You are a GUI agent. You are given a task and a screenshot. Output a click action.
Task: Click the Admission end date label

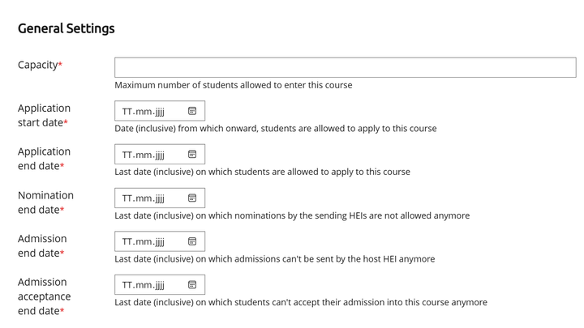pos(42,245)
